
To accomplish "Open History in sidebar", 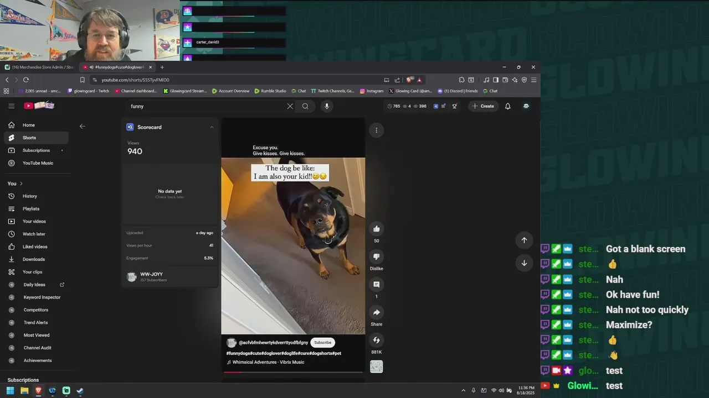I will (x=35, y=196).
